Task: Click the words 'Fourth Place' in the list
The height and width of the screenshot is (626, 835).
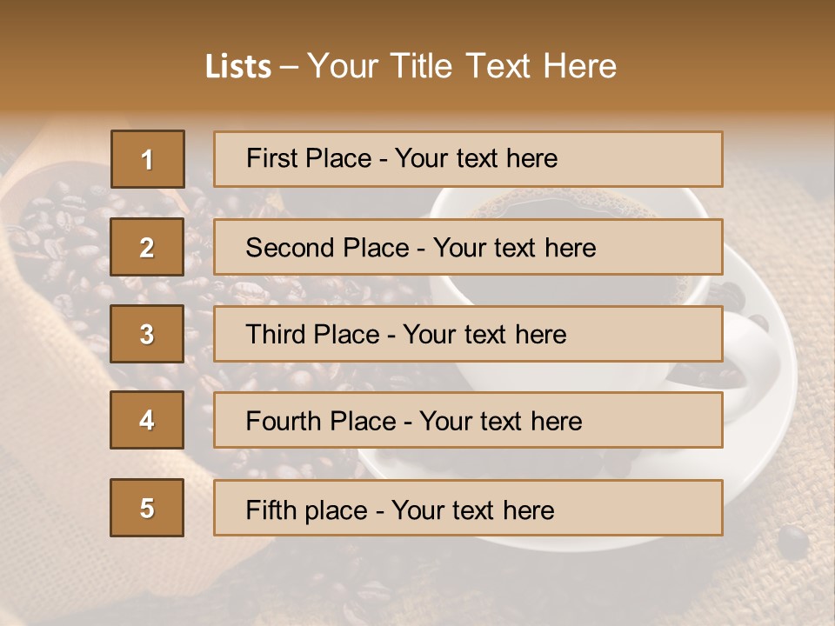Action: pyautogui.click(x=321, y=421)
